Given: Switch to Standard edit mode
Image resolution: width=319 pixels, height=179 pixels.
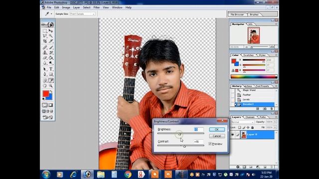Looking at the screenshot, I should coord(45,105).
